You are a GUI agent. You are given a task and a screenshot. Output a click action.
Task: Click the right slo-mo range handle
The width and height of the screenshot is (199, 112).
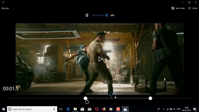point(150,98)
